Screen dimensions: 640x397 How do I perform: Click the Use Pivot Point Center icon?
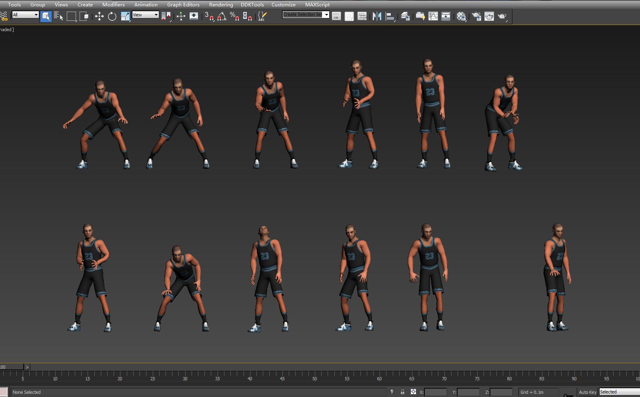click(166, 16)
